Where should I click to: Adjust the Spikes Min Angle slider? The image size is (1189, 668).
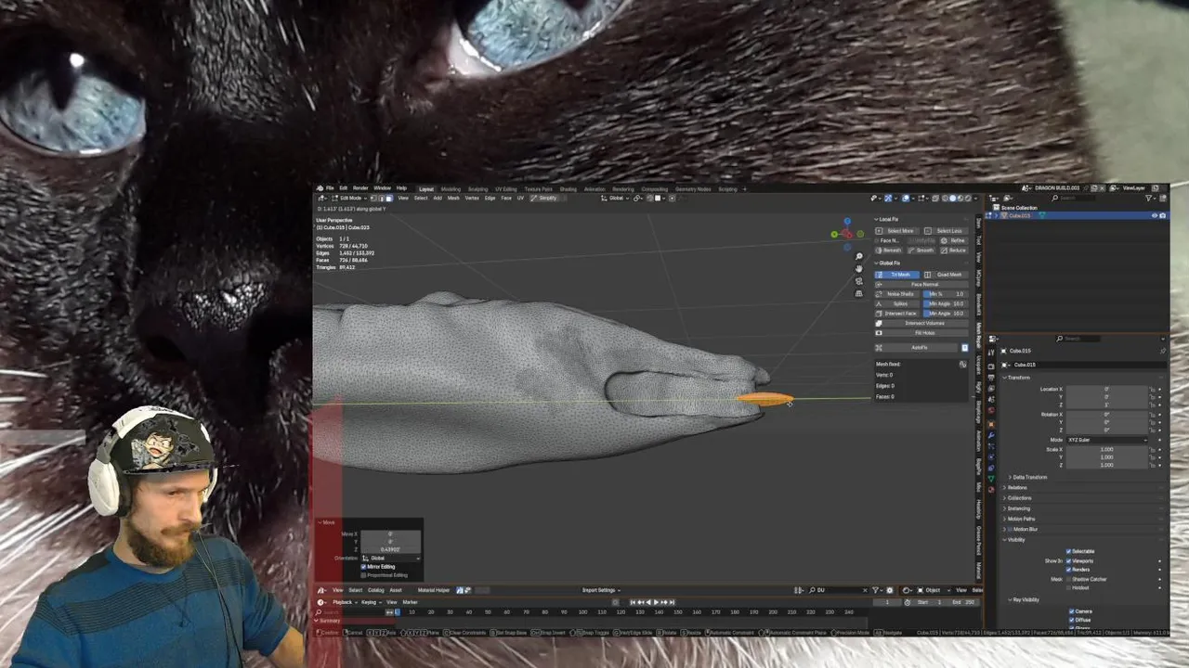(x=946, y=303)
